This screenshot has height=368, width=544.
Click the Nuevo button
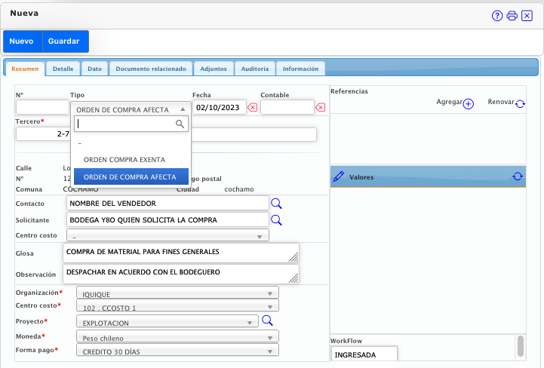(22, 41)
